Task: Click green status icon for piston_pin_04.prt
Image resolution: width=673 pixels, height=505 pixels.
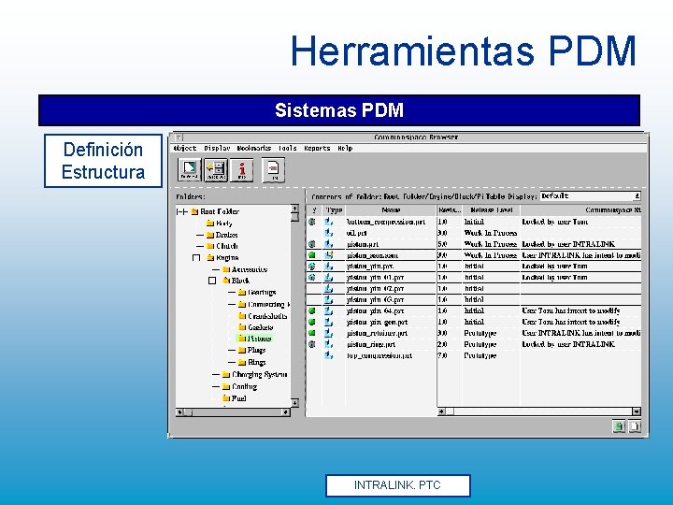Action: [312, 310]
